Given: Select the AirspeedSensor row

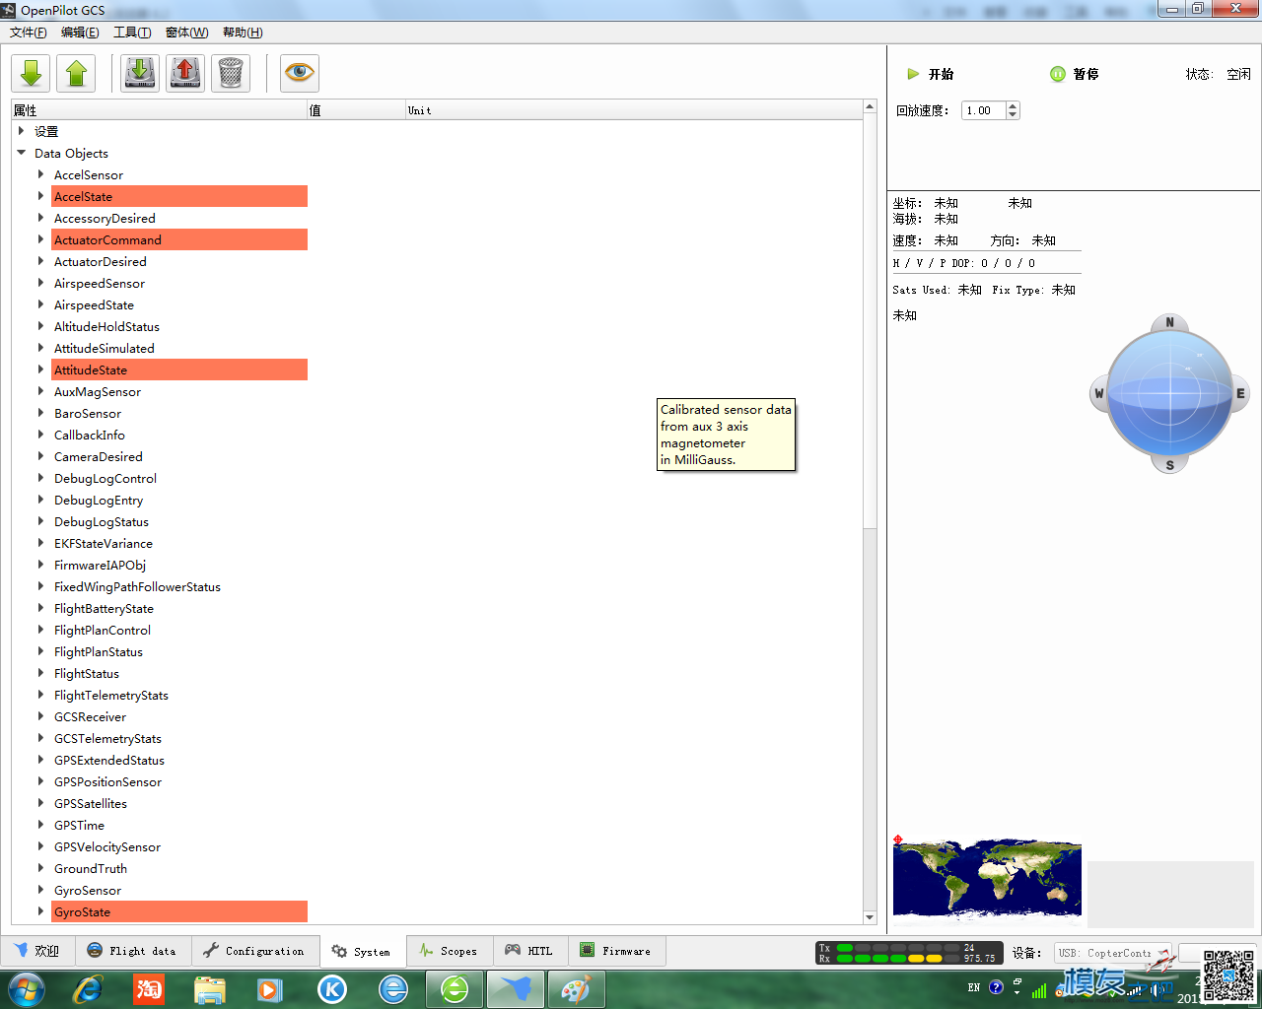Looking at the screenshot, I should tap(179, 283).
